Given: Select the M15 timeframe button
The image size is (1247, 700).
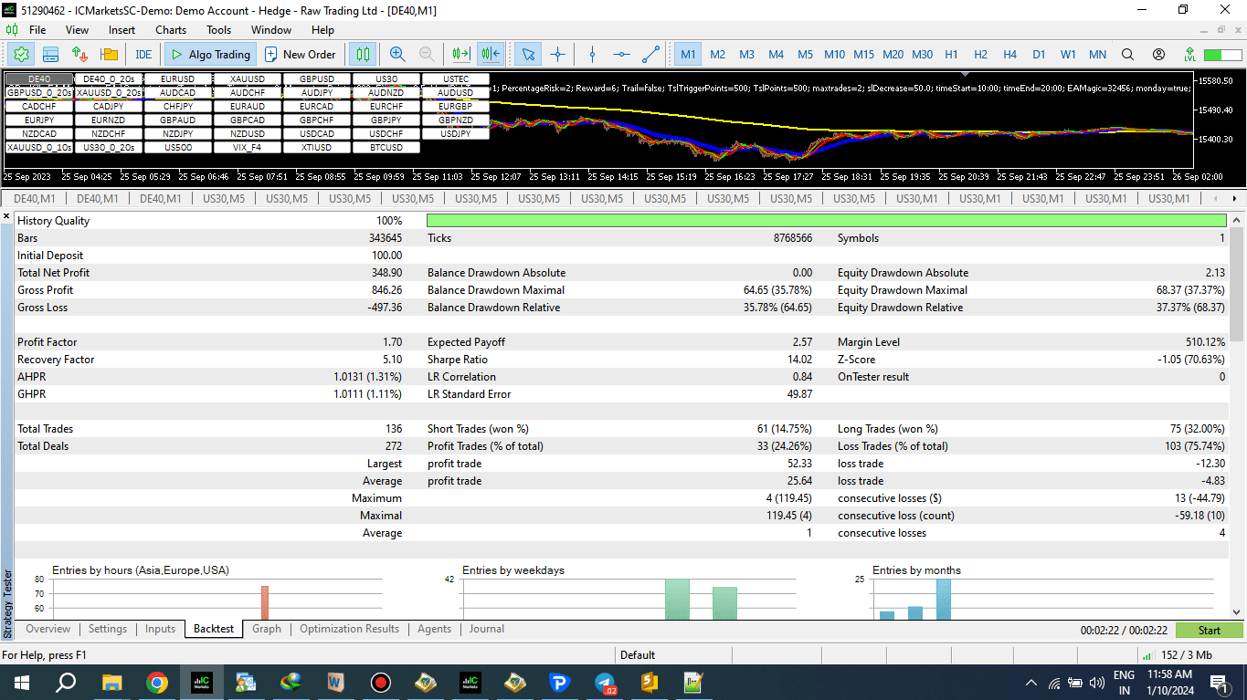Looking at the screenshot, I should pyautogui.click(x=863, y=54).
